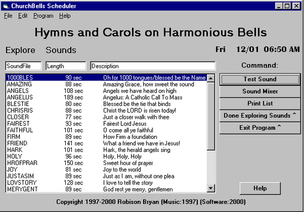Click description 'Christ the LORD is risen today!'

[x=140, y=110]
